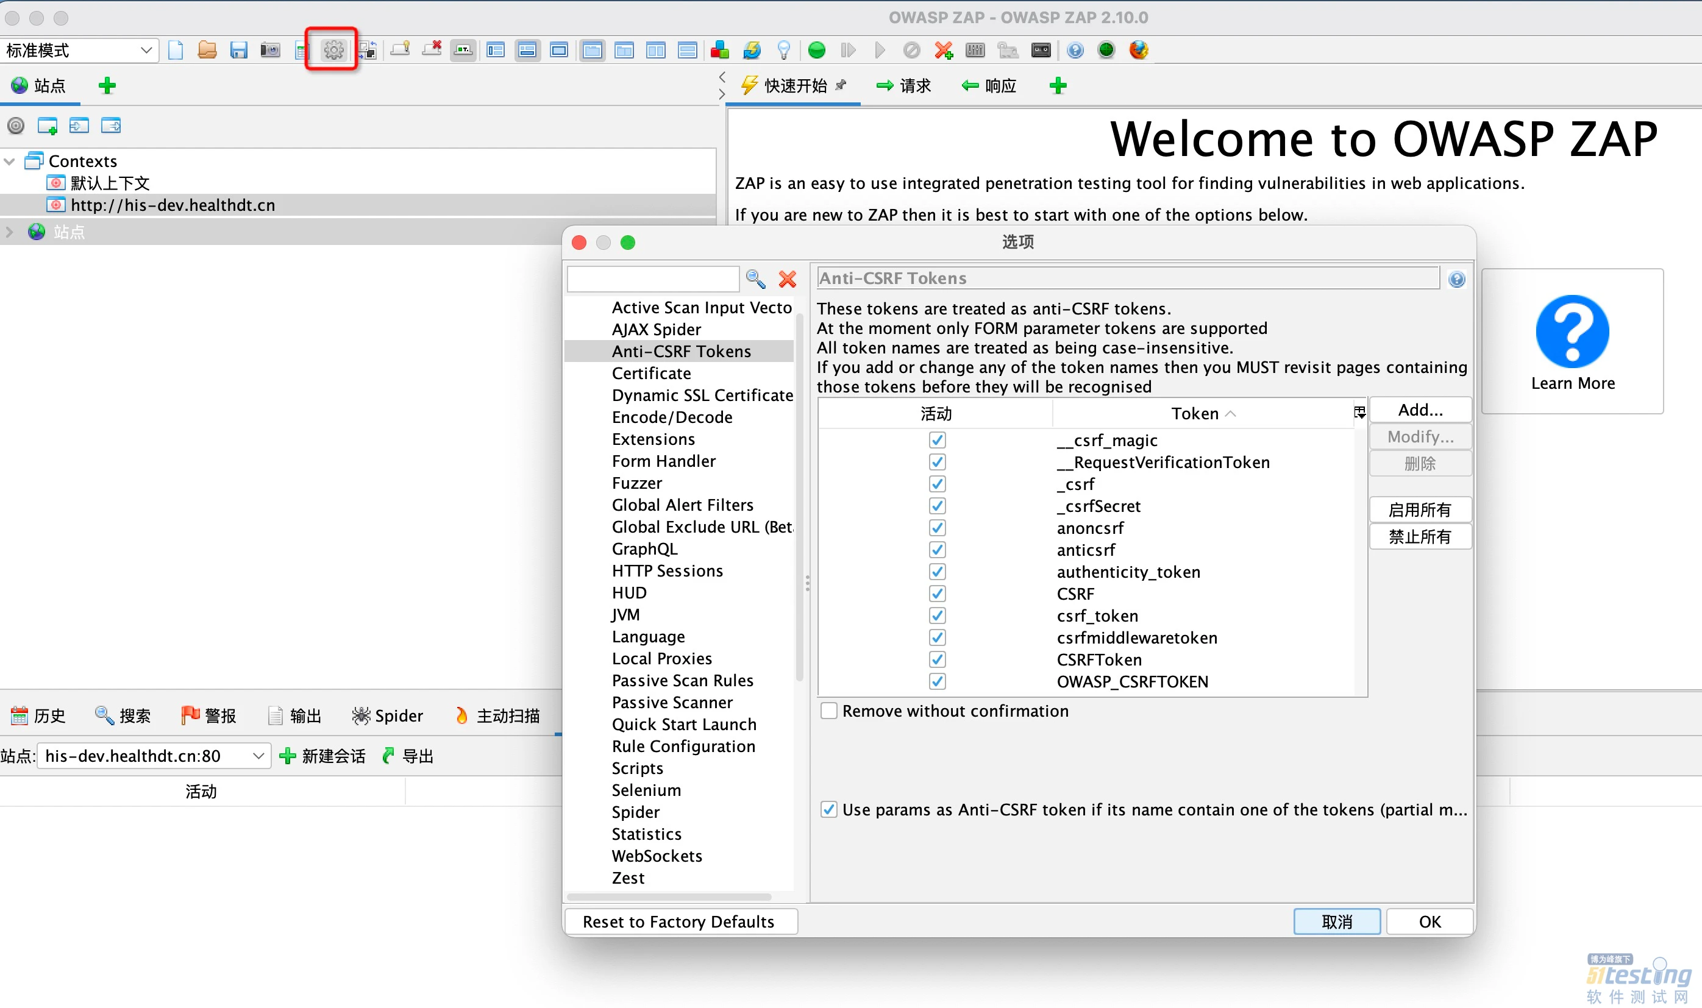Click the Open Session folder icon
This screenshot has height=1008, width=1702.
pyautogui.click(x=207, y=49)
